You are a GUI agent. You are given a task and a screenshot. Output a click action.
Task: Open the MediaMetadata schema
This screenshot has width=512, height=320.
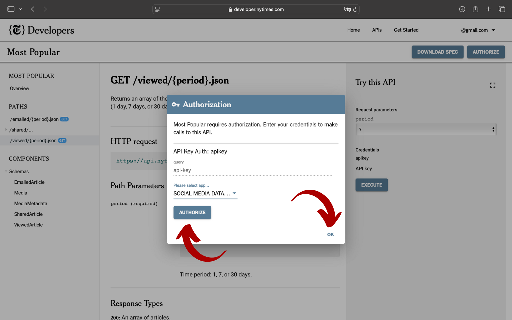[x=30, y=203]
